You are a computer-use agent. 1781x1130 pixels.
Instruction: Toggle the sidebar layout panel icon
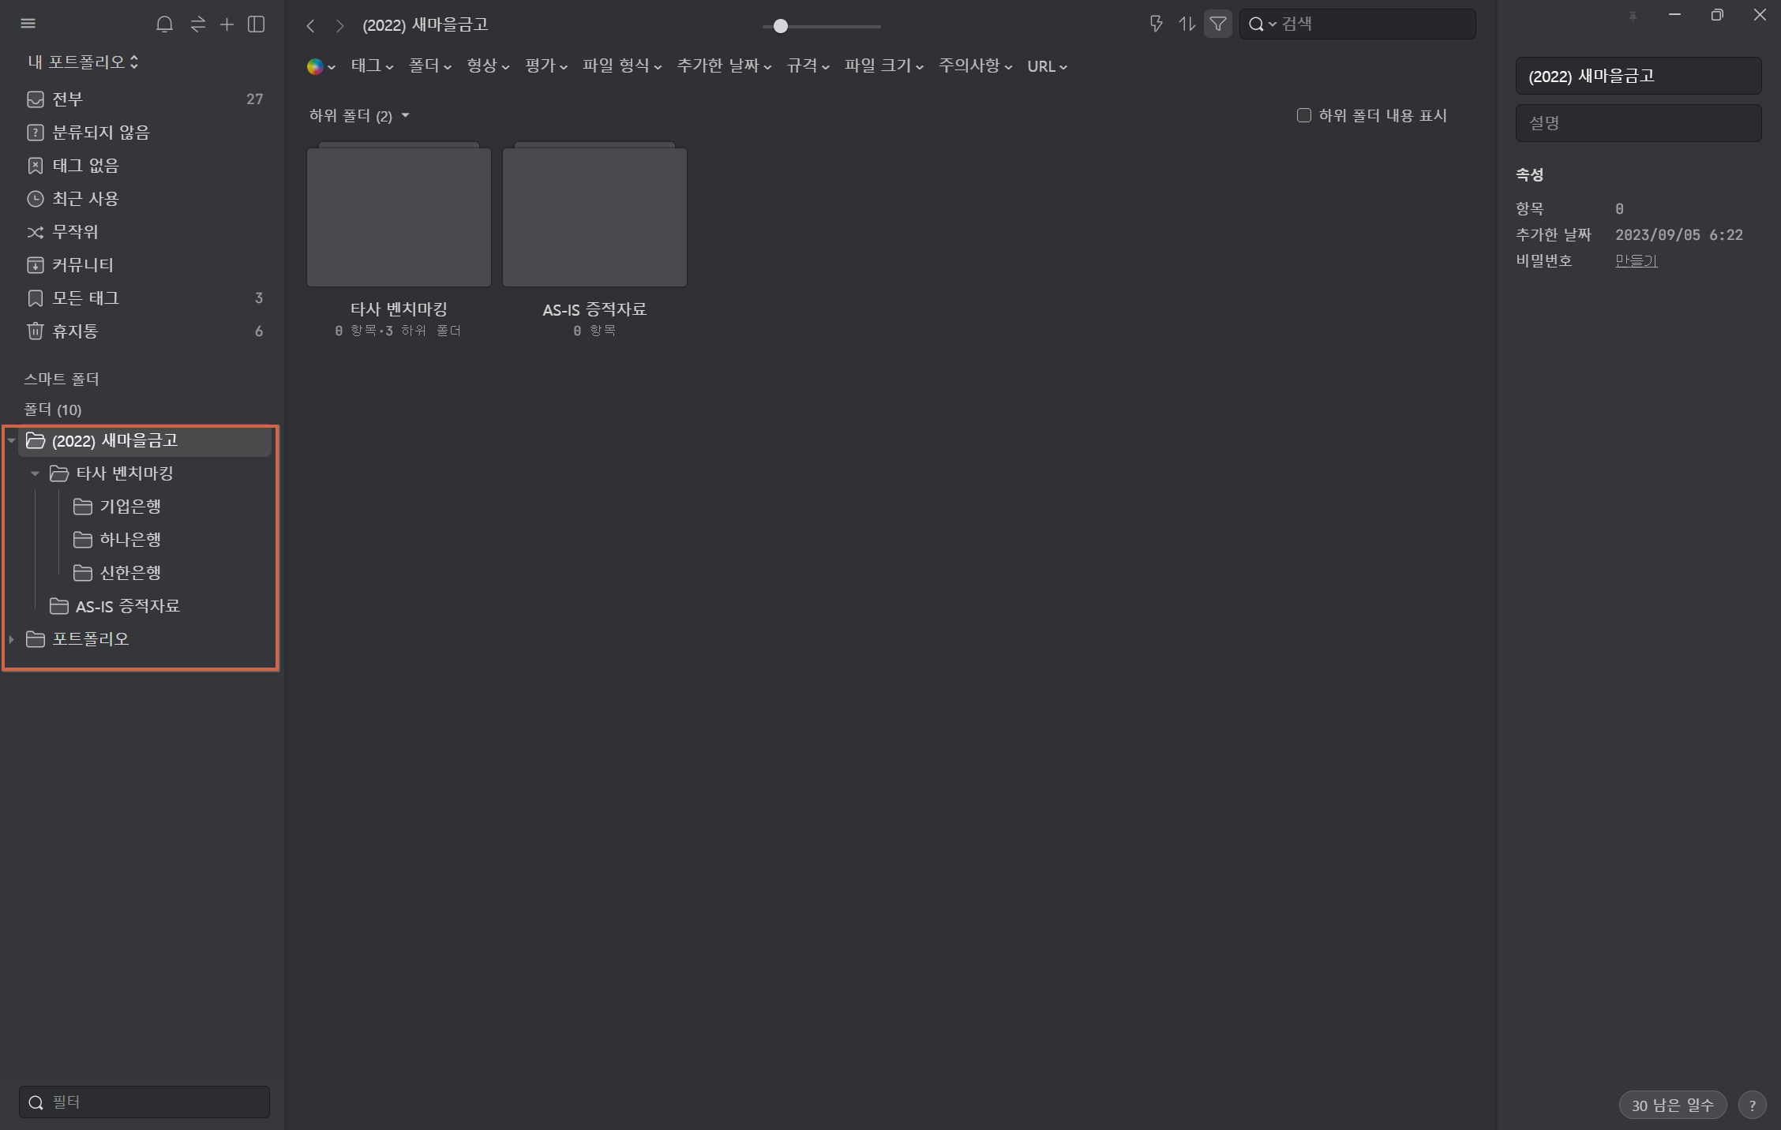256,24
